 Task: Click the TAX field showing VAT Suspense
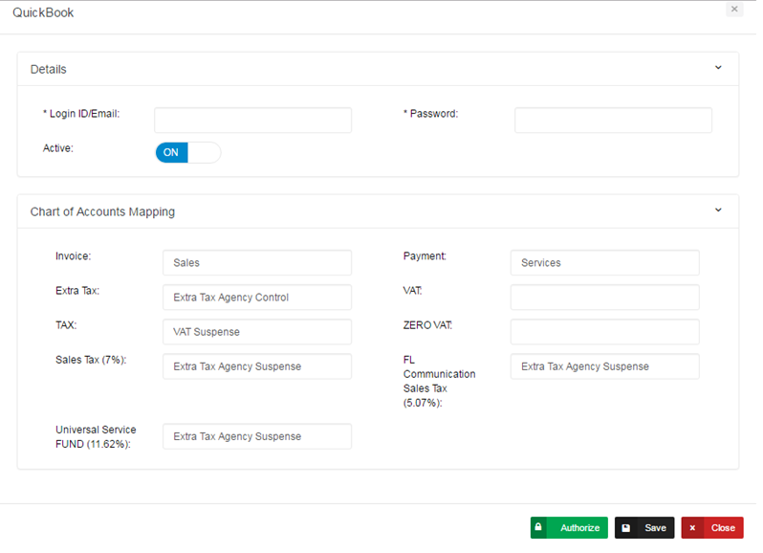256,331
